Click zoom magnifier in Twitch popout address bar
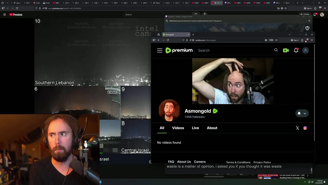This screenshot has width=328, height=185. pos(309,21)
